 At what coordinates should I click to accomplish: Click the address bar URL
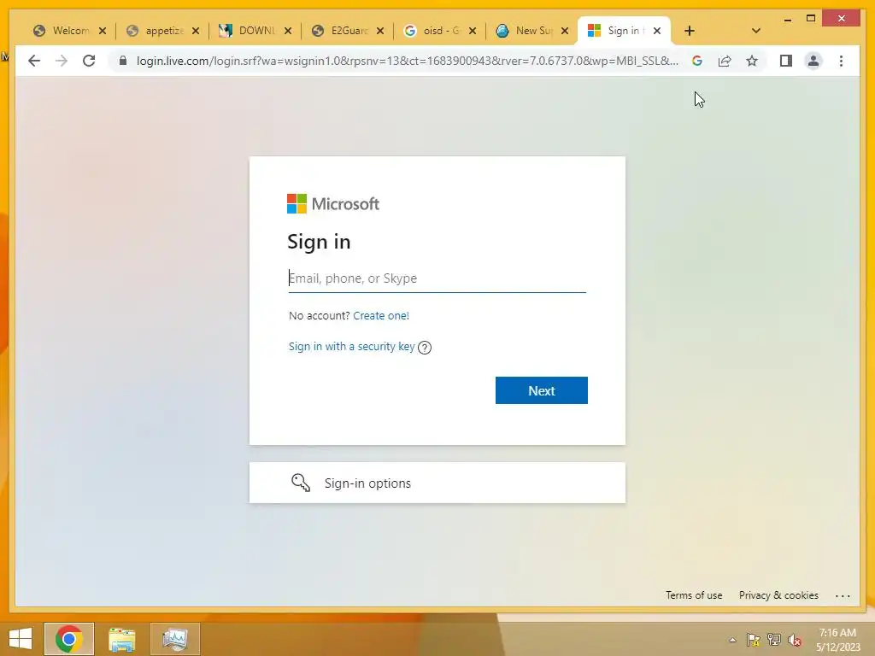408,61
